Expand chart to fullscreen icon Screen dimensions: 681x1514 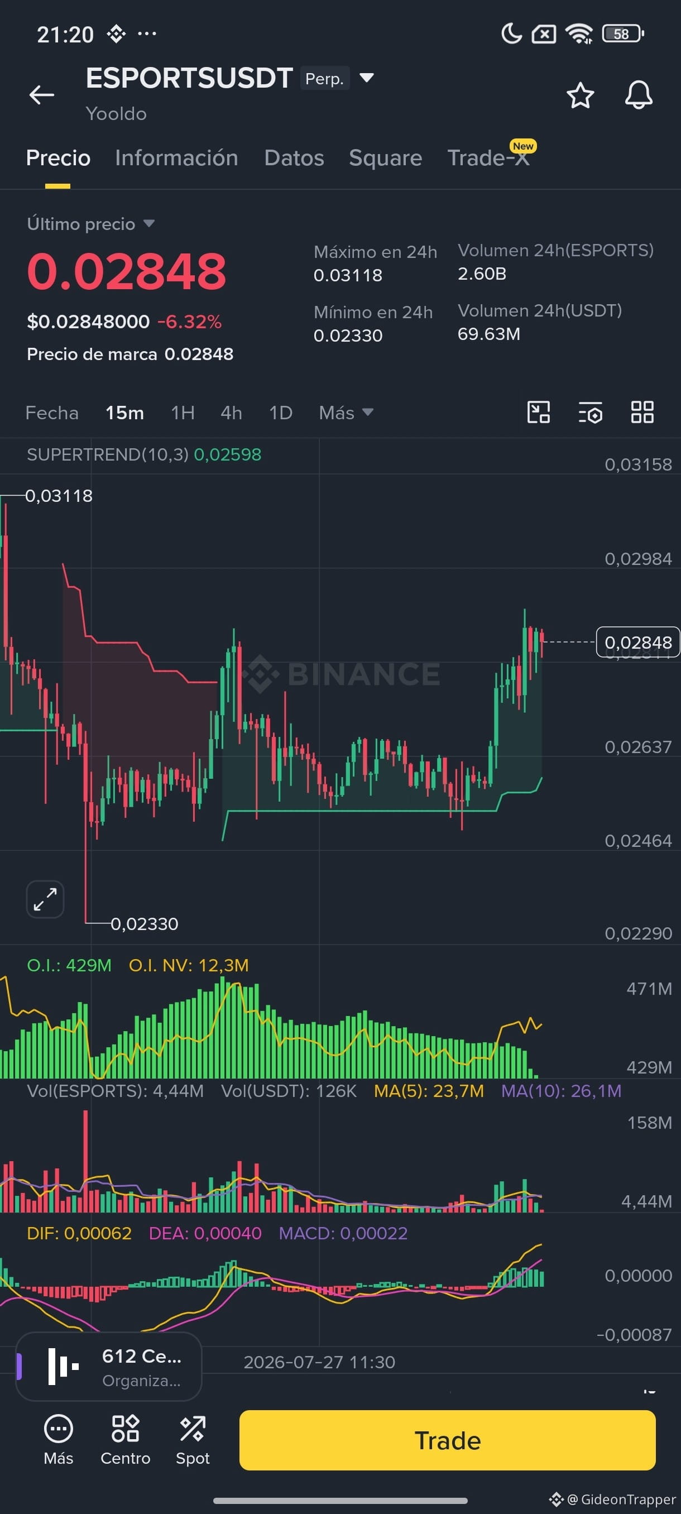pos(45,899)
